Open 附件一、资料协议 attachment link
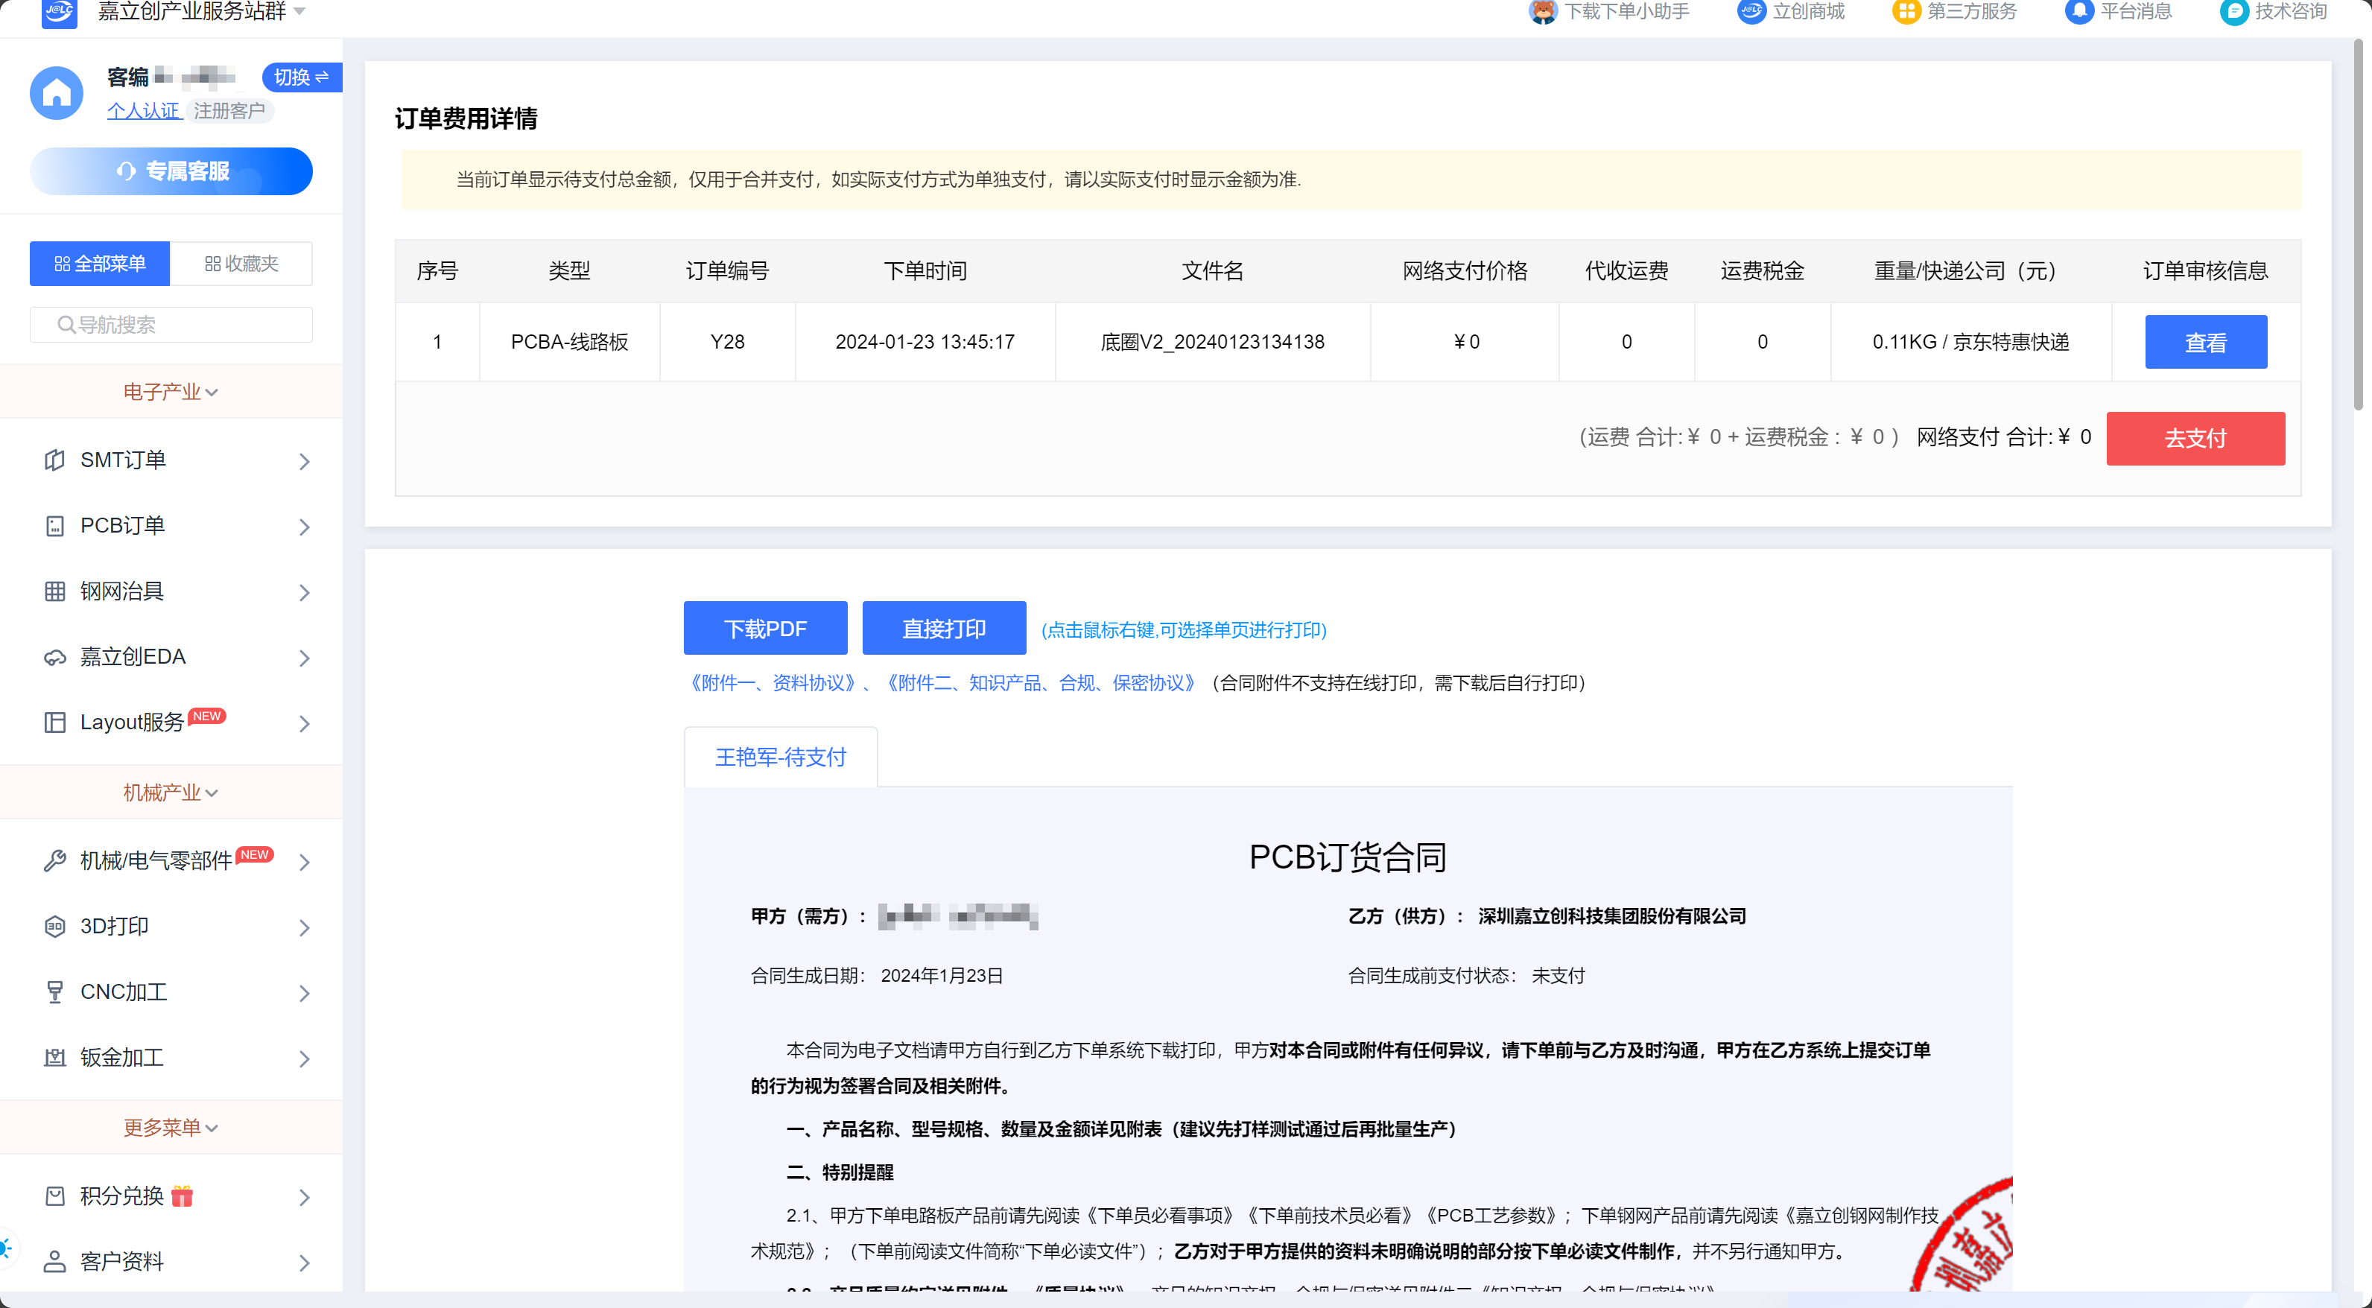The width and height of the screenshot is (2372, 1308). (773, 683)
